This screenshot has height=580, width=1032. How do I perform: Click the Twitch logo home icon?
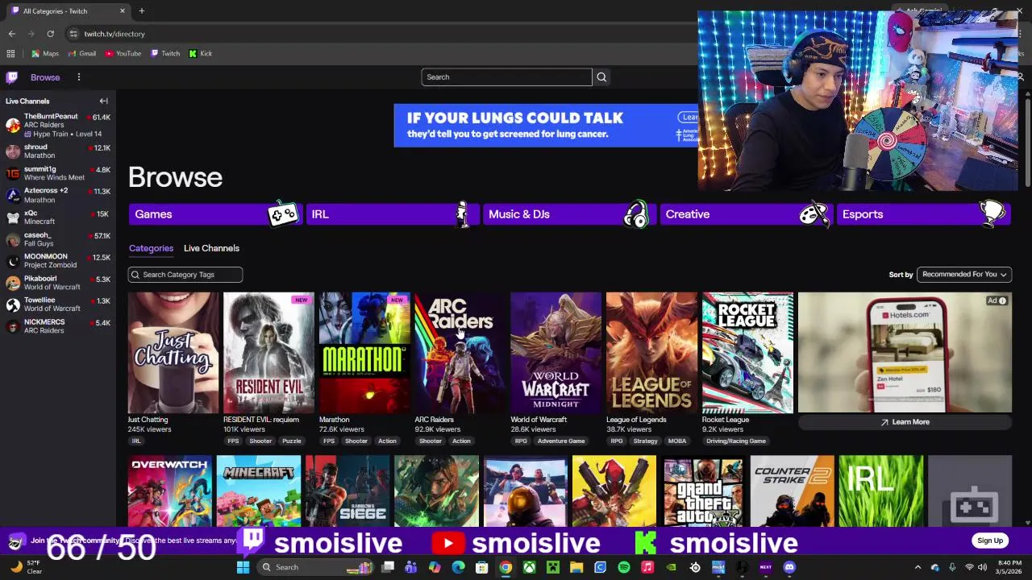(11, 77)
